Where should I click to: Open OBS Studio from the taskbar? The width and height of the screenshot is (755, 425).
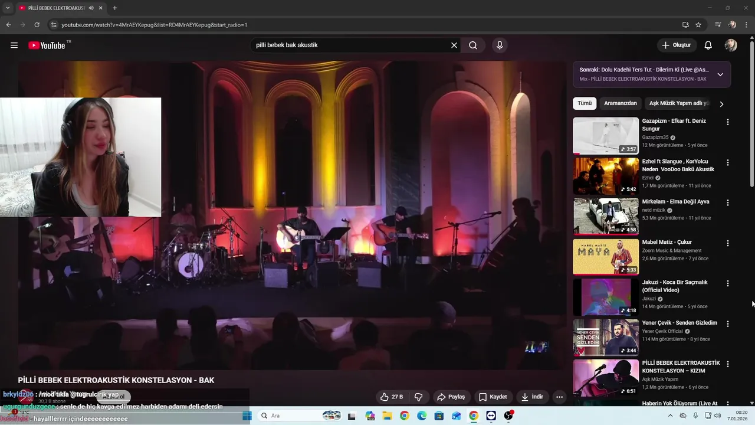click(x=508, y=416)
